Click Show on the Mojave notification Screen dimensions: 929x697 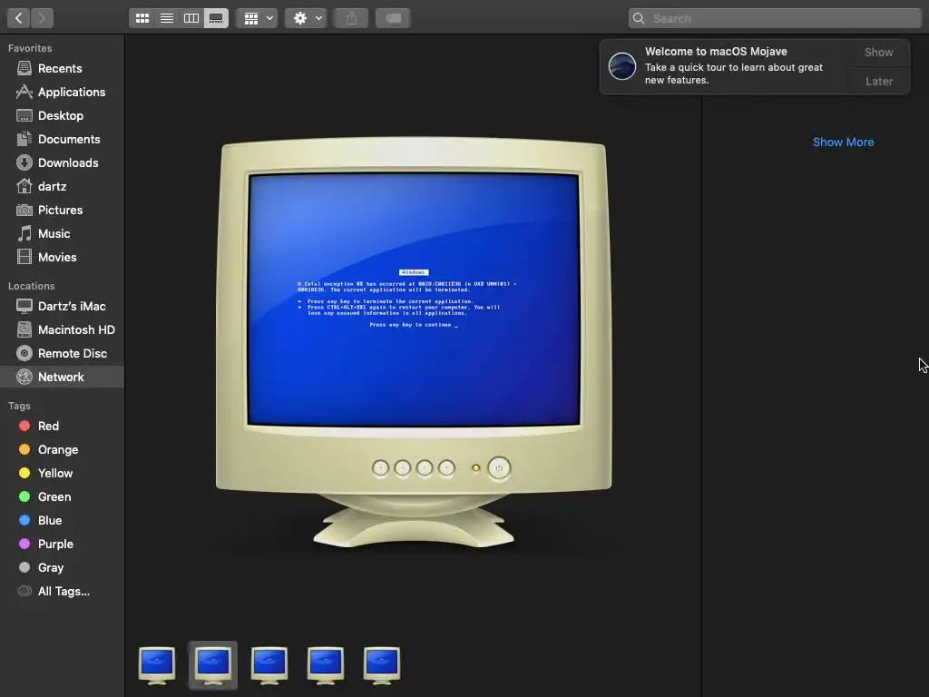tap(878, 53)
